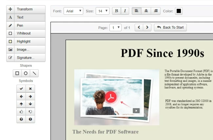Insert the thumbs down symbol
This screenshot has height=140, width=213.
tap(30, 112)
